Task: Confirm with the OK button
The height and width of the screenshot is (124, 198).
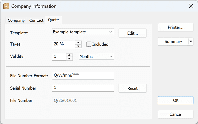Action: (176, 100)
